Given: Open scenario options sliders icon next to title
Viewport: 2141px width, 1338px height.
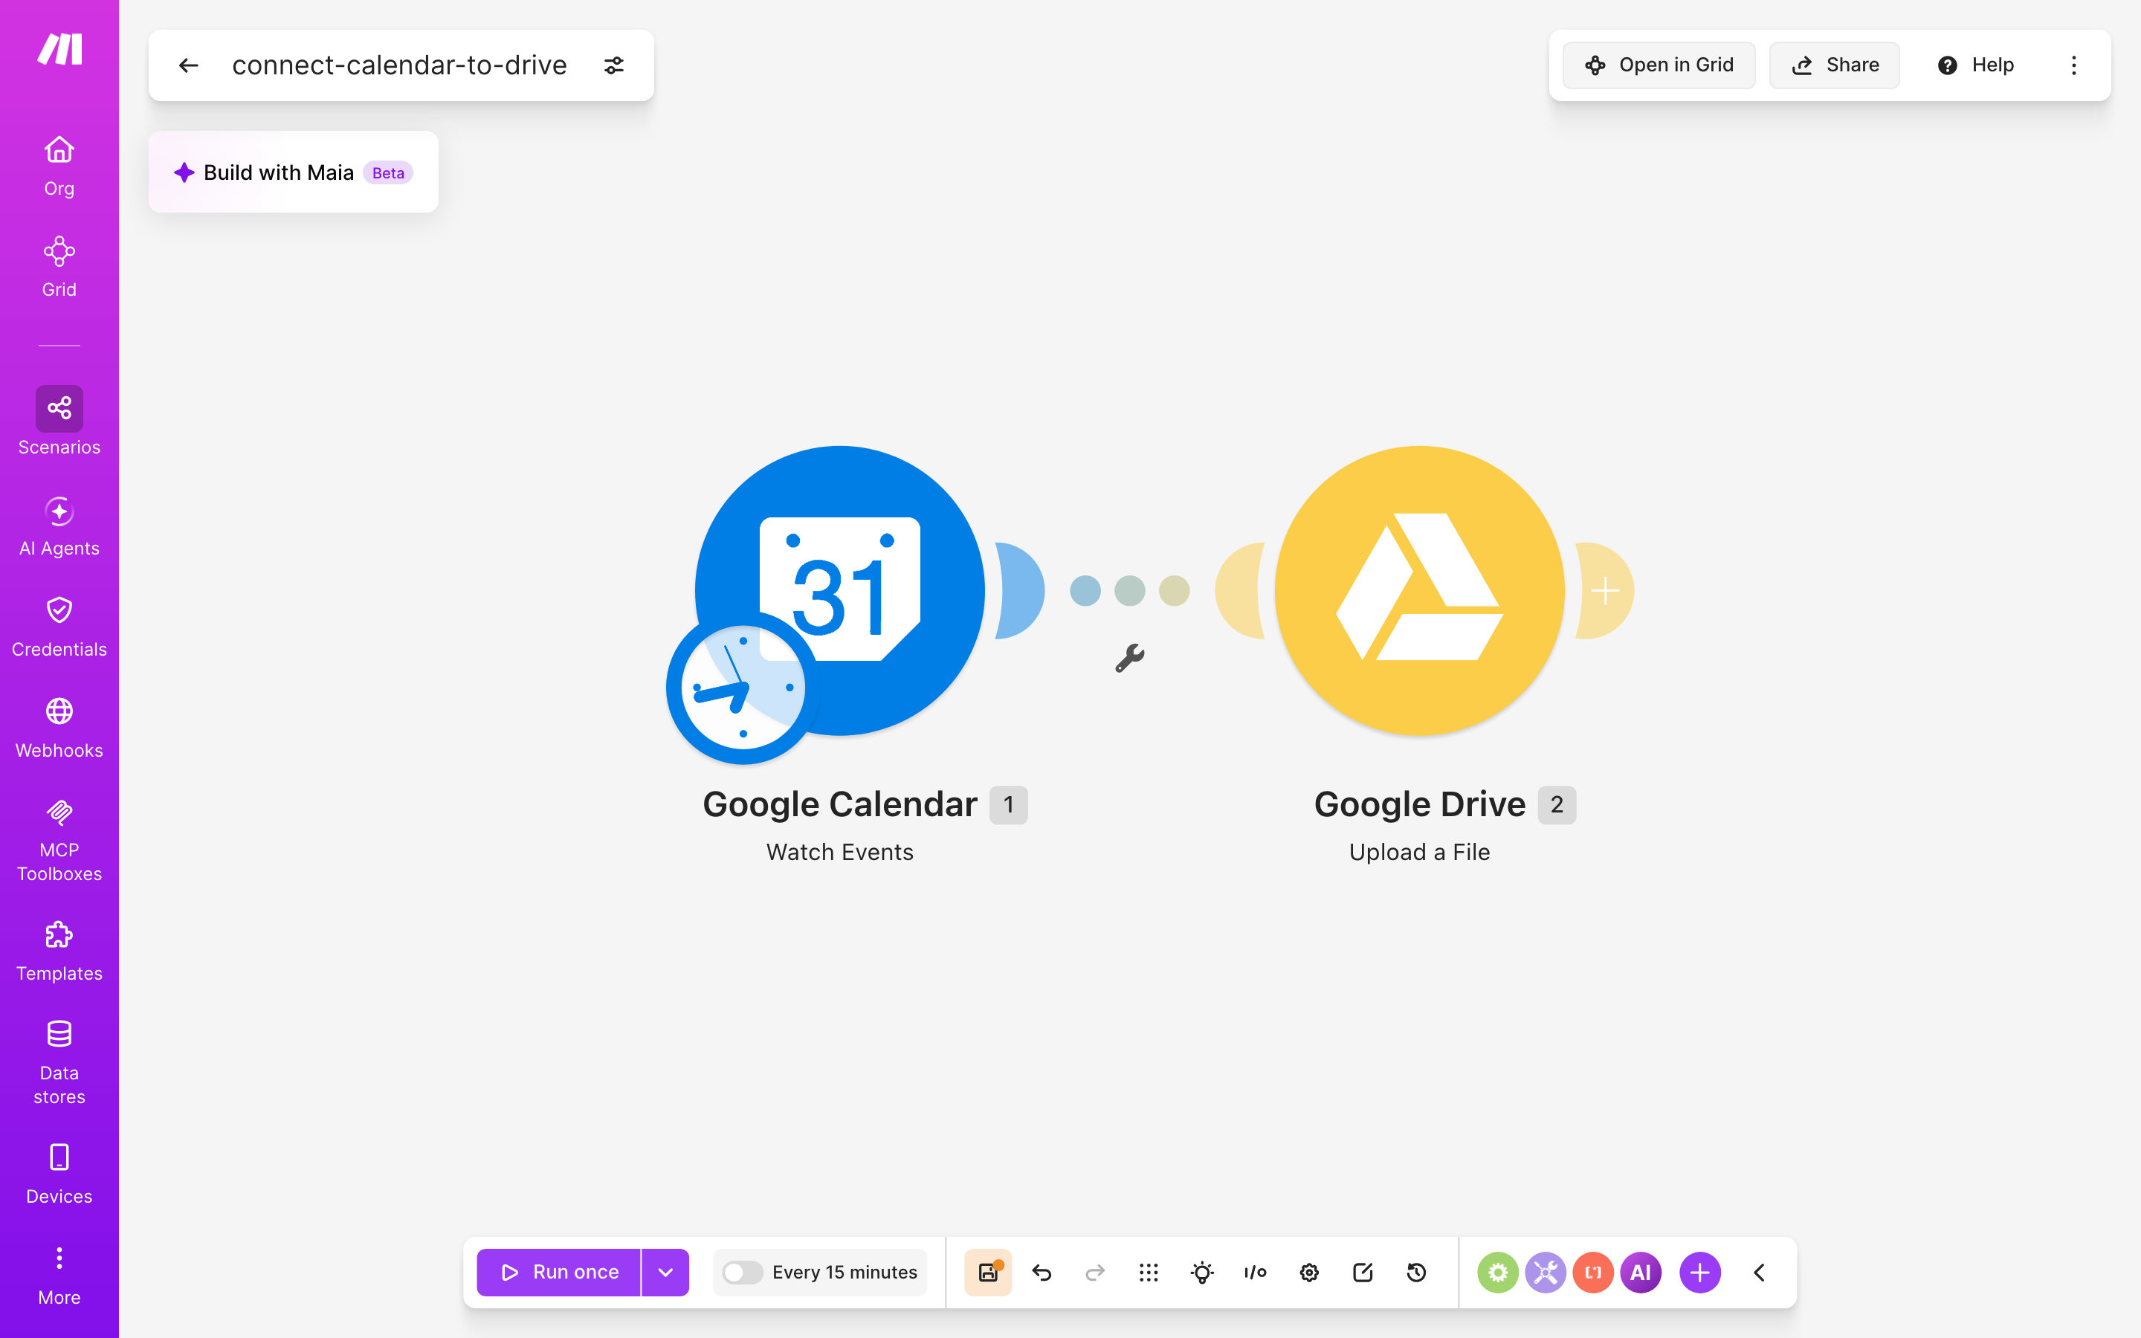Looking at the screenshot, I should [x=614, y=65].
